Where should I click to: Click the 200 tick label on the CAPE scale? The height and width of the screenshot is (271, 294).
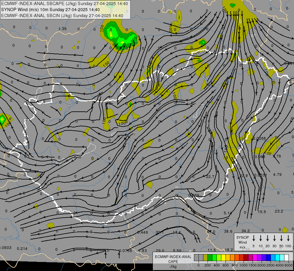point(208,265)
